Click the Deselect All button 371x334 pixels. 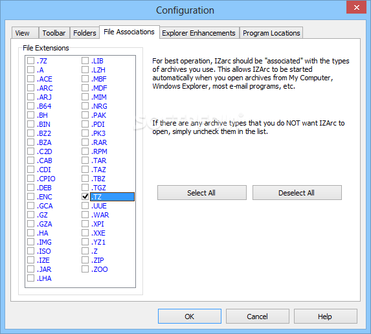click(297, 193)
